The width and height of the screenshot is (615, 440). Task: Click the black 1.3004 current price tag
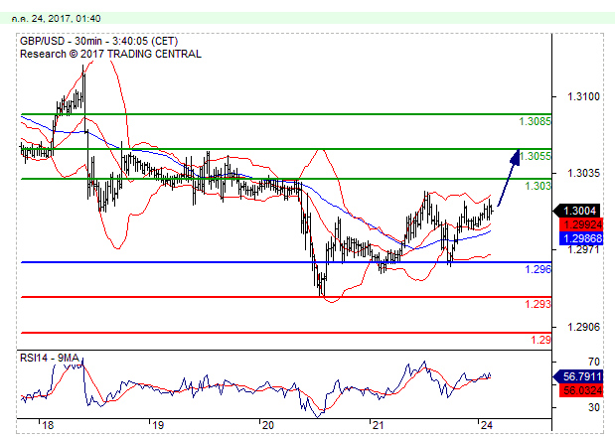[576, 211]
